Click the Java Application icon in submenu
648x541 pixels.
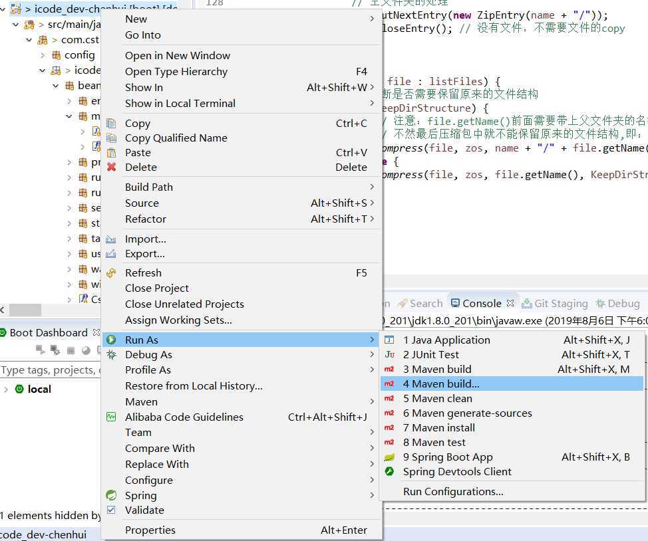[389, 340]
